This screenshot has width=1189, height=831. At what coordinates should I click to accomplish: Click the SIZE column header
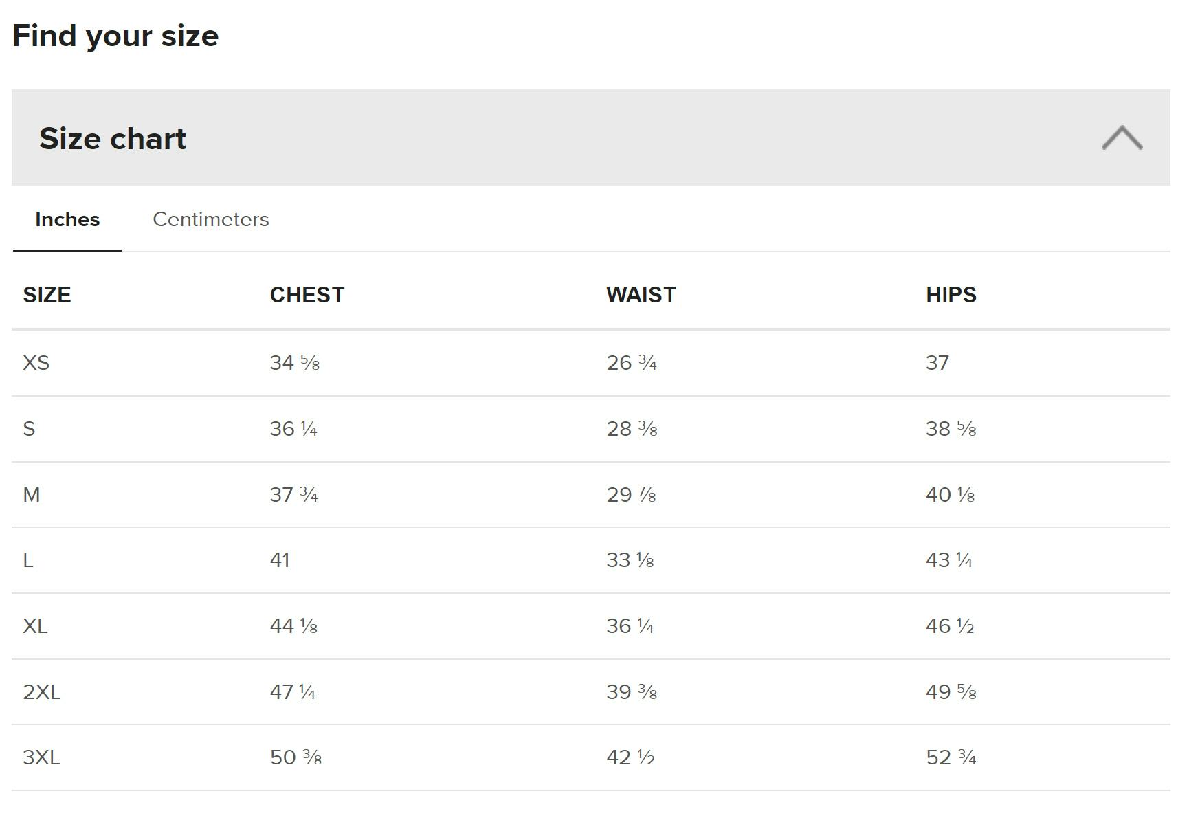[x=47, y=295]
